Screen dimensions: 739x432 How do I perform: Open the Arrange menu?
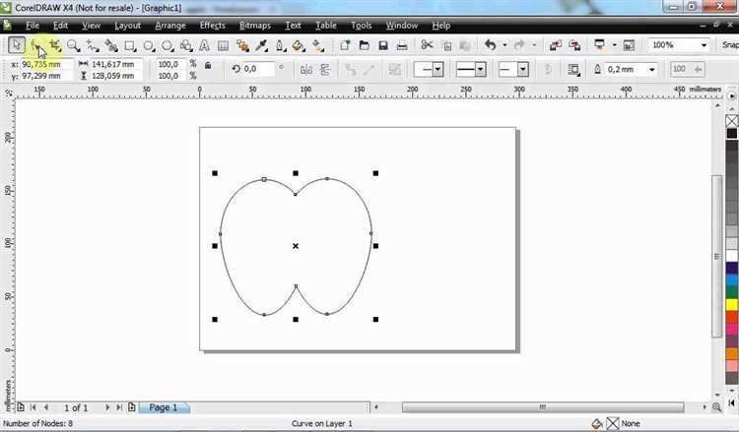tap(170, 26)
